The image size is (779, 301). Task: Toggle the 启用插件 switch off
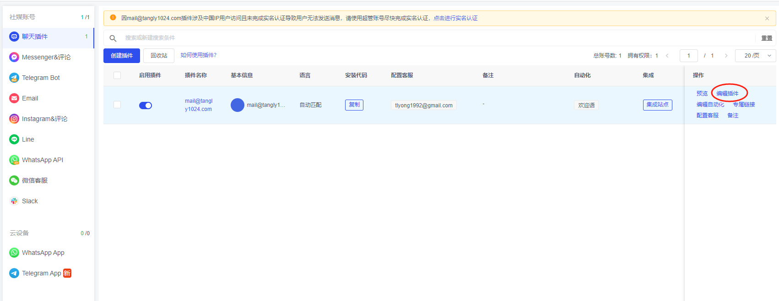146,106
